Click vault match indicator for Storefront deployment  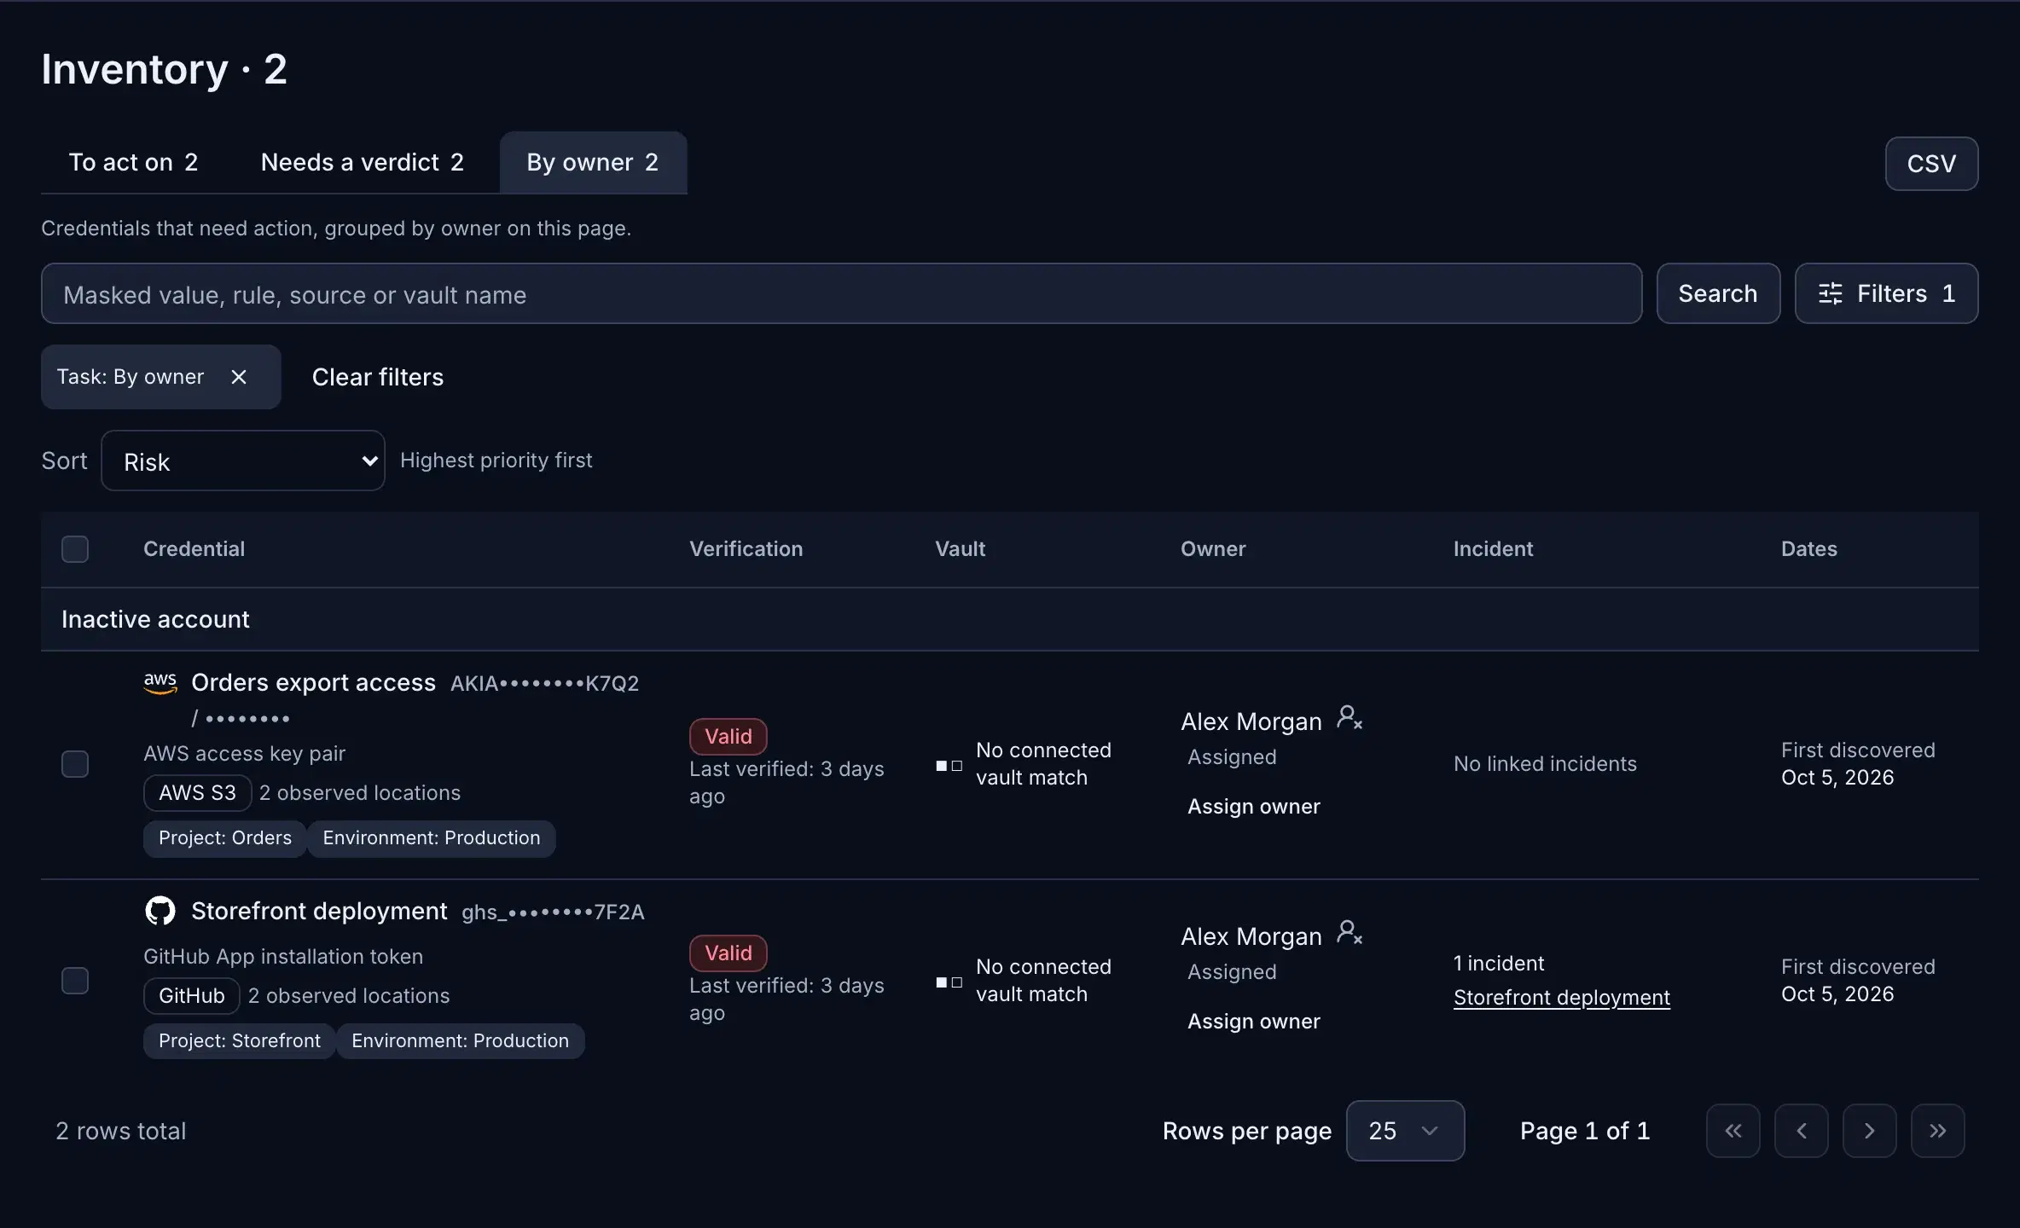click(949, 982)
